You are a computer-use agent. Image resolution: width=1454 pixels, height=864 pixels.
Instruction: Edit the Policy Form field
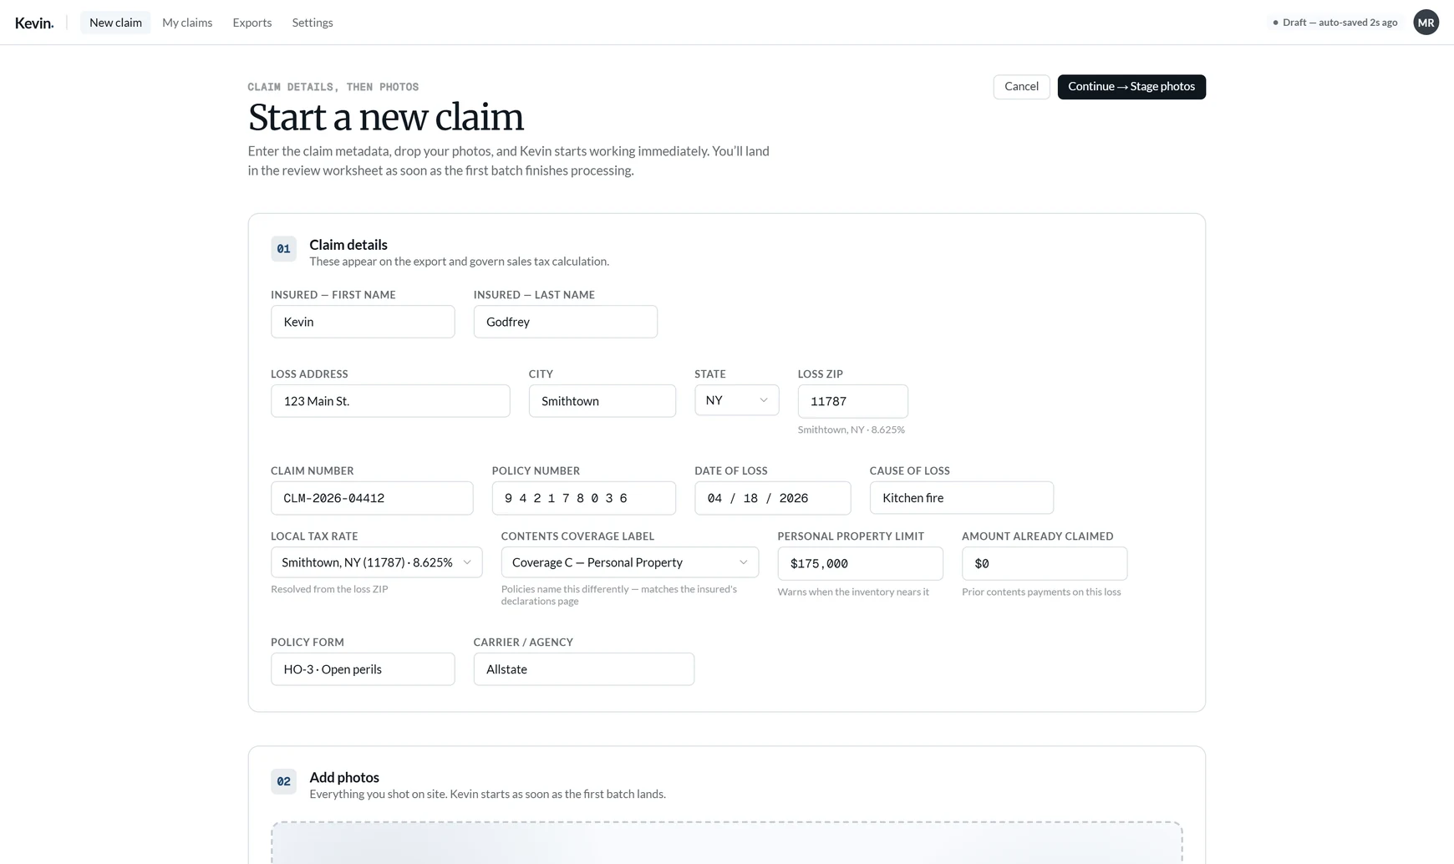tap(363, 669)
